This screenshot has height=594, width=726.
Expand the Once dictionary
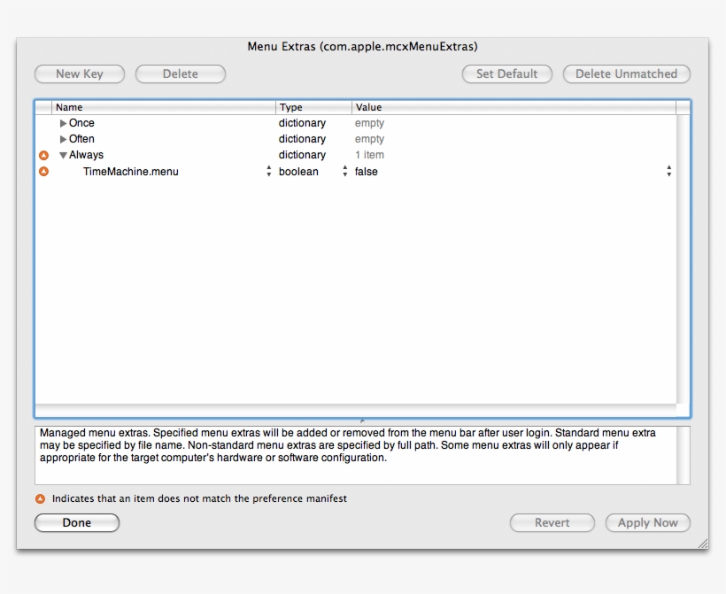pyautogui.click(x=63, y=123)
